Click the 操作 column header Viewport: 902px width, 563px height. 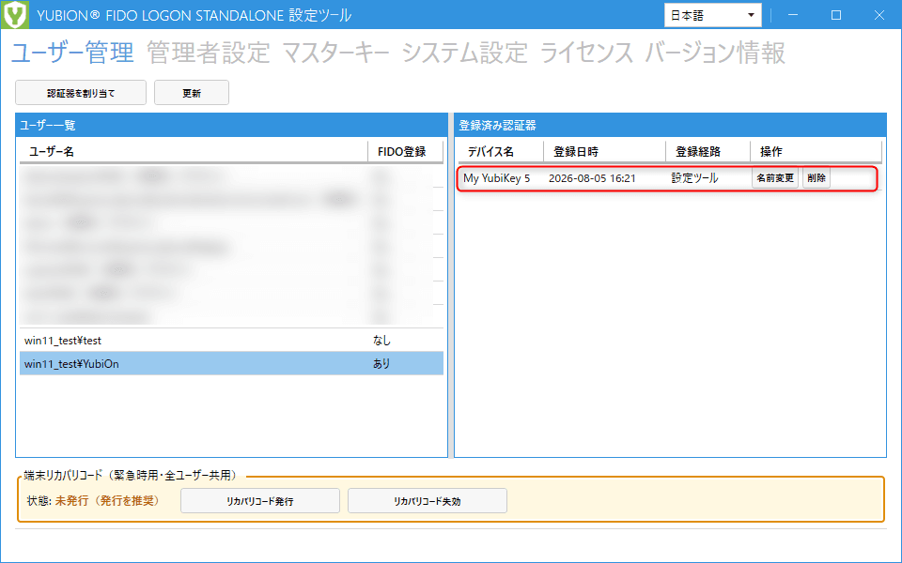coord(816,152)
